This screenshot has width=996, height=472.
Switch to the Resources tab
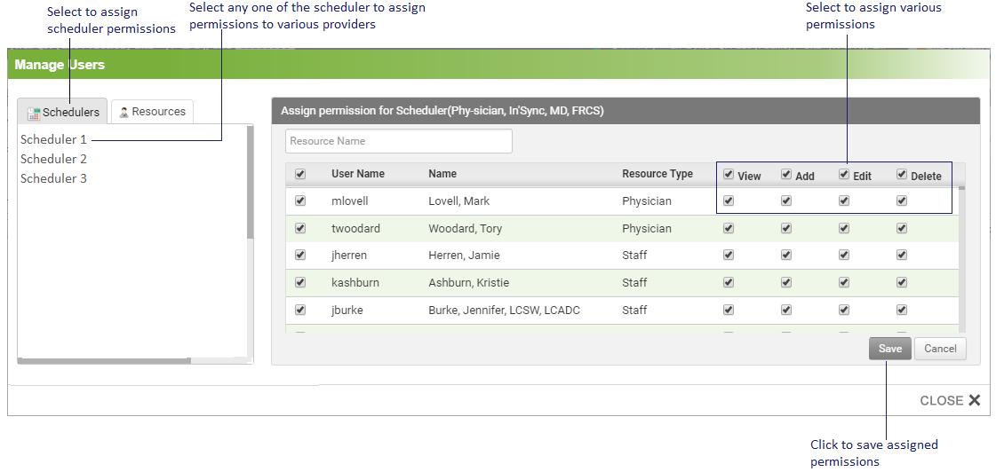(x=152, y=112)
